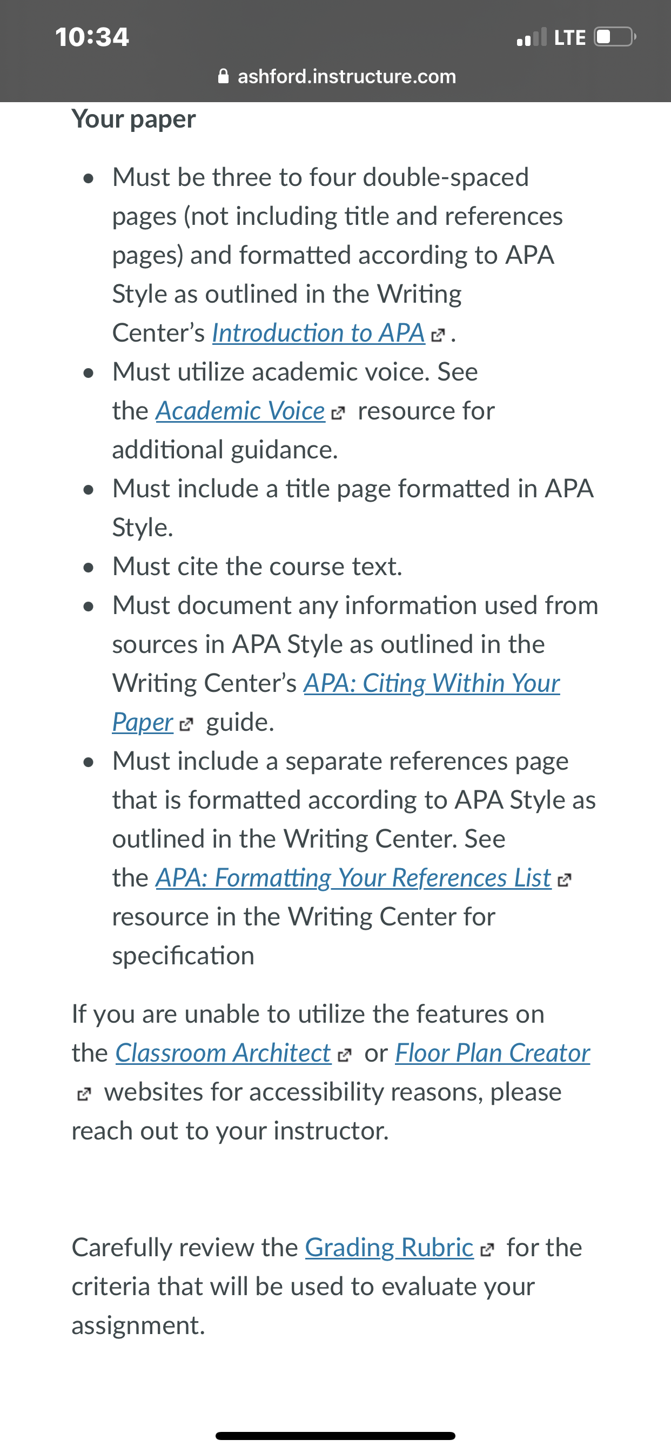Tap external-link icon after Grading Rubric
The width and height of the screenshot is (671, 1453).
(487, 1250)
